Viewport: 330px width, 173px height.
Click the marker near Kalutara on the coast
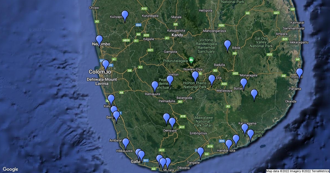pyautogui.click(x=111, y=99)
